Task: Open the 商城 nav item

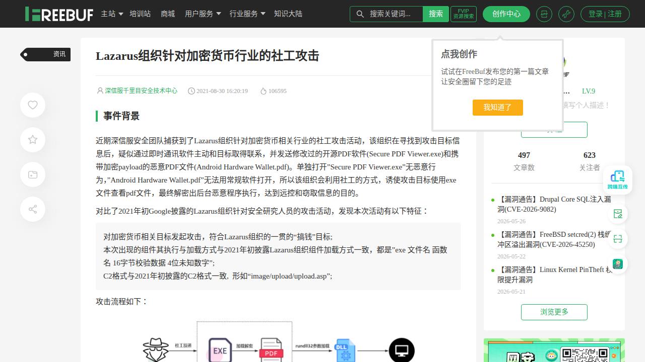Action: pyautogui.click(x=168, y=14)
